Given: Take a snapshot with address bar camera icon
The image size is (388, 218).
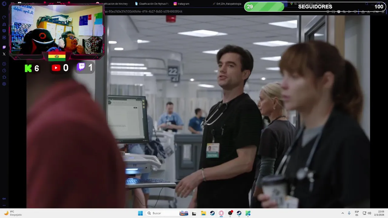Looking at the screenshot, I should (333, 12).
